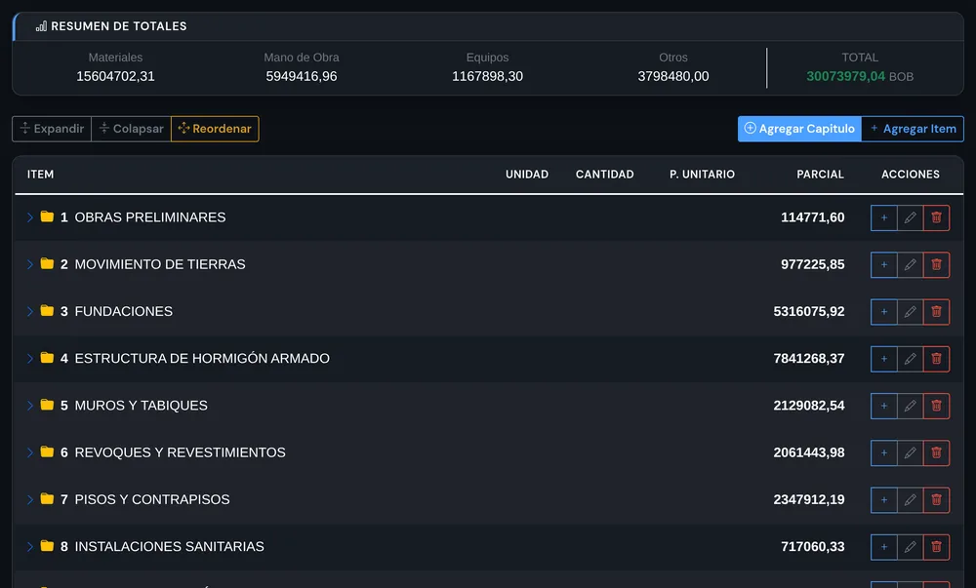
Task: Expand chapter 3 FUNDACIONES chevron
Action: click(30, 311)
